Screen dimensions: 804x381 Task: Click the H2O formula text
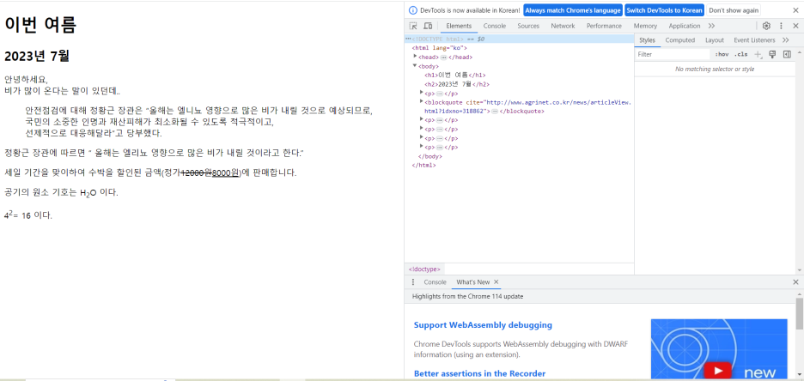[x=88, y=194]
